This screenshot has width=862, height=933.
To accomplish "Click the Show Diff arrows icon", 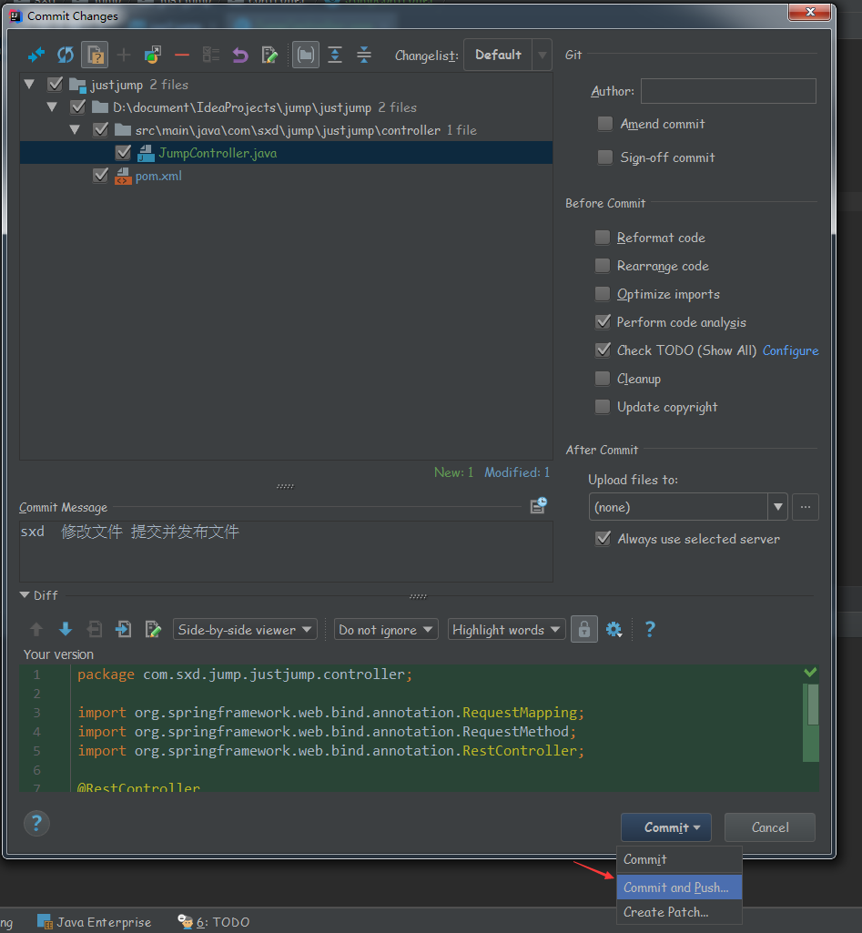I will pos(36,56).
